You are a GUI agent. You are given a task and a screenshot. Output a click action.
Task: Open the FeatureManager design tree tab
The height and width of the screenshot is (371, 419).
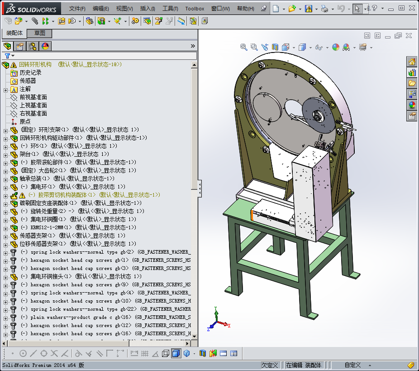(8, 46)
